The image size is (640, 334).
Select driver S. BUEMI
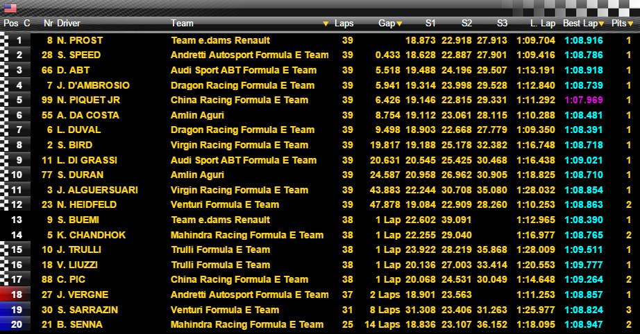78,220
